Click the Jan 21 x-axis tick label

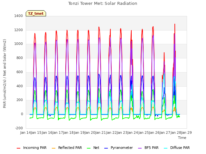100,133
